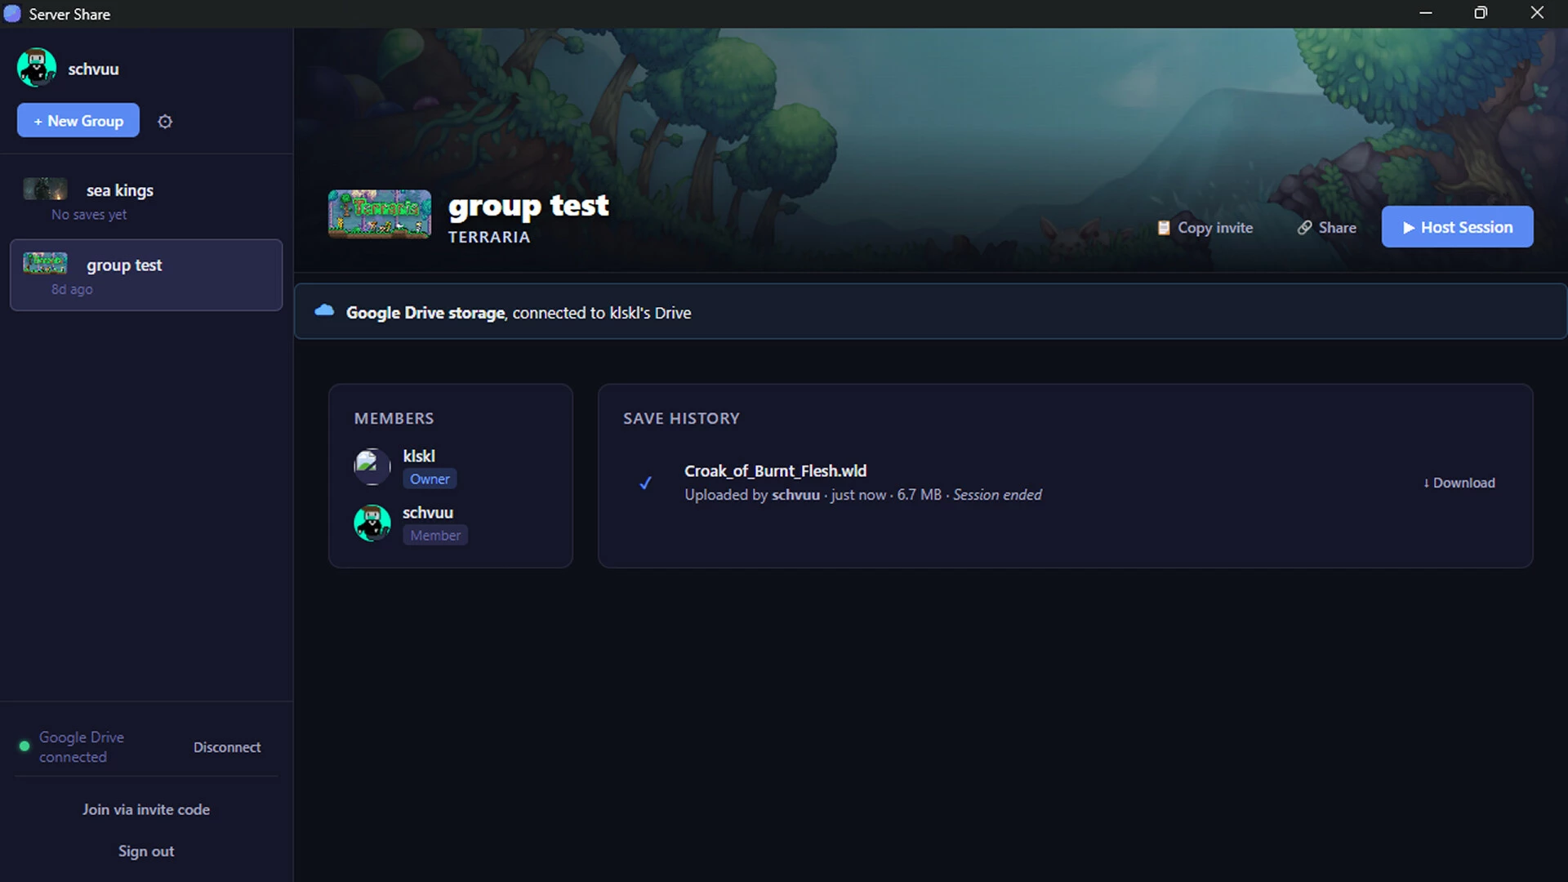Select the group test entry in sidebar
The height and width of the screenshot is (882, 1568).
(146, 275)
